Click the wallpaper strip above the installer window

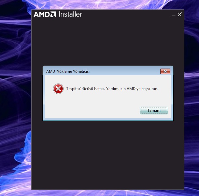tap(108, 5)
